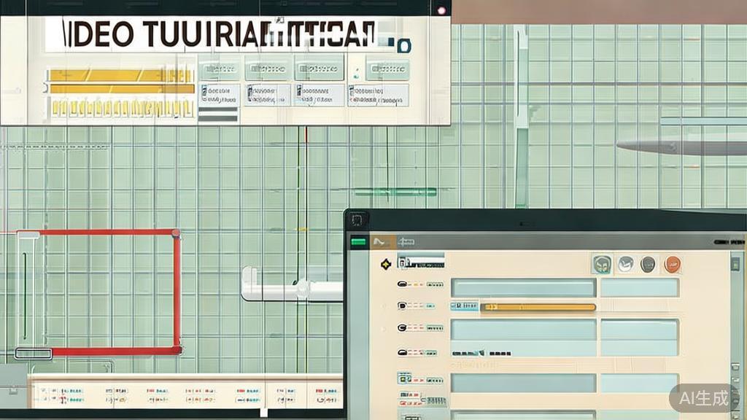Select the green masked face icon
Image resolution: width=747 pixels, height=420 pixels.
tap(601, 265)
